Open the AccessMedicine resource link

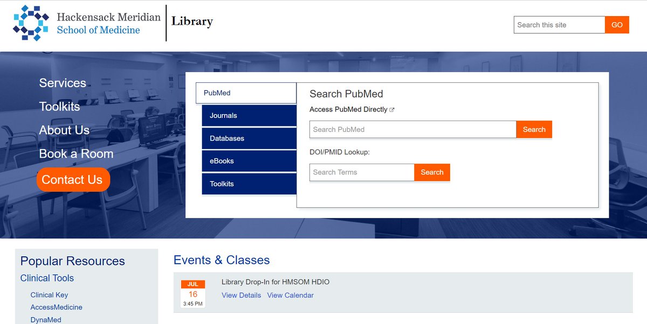[x=57, y=307]
